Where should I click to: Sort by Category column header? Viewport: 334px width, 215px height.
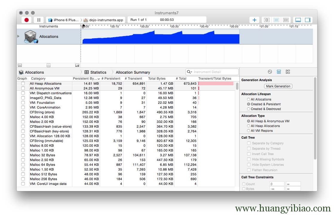[51, 78]
